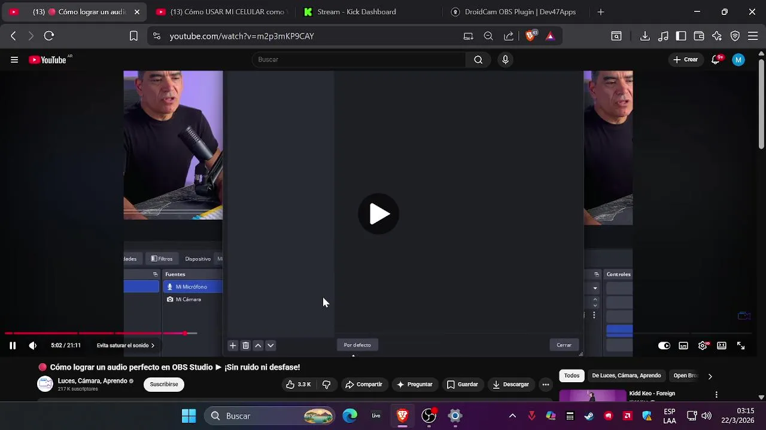Screen dimensions: 766x430
Task: Open the media playlist music-note icon
Action: (663, 36)
